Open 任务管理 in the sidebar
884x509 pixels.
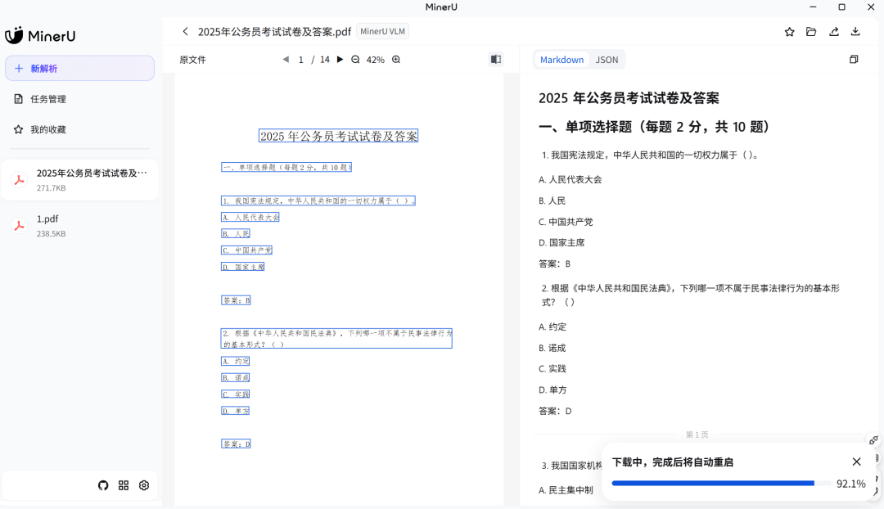[48, 99]
